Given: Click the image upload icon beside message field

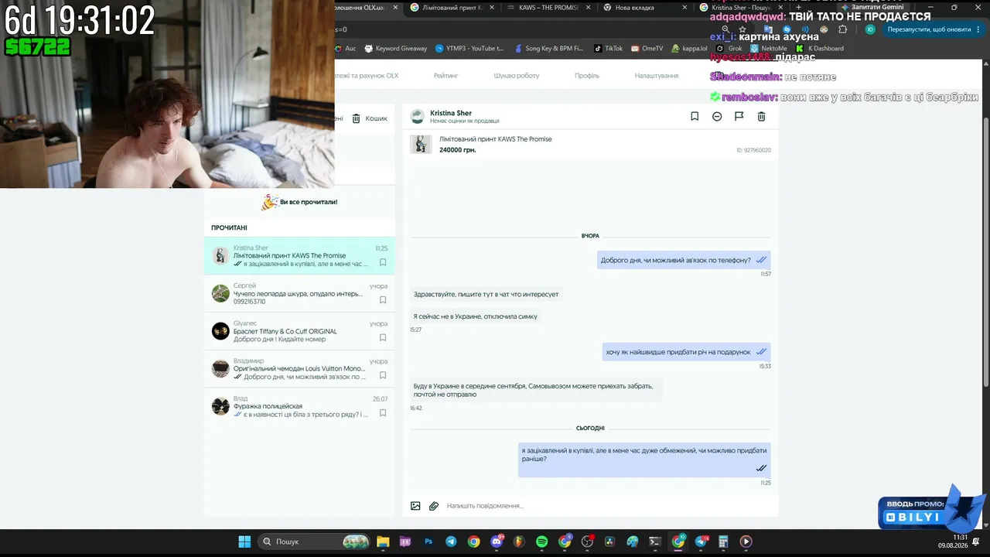Looking at the screenshot, I should tap(415, 506).
